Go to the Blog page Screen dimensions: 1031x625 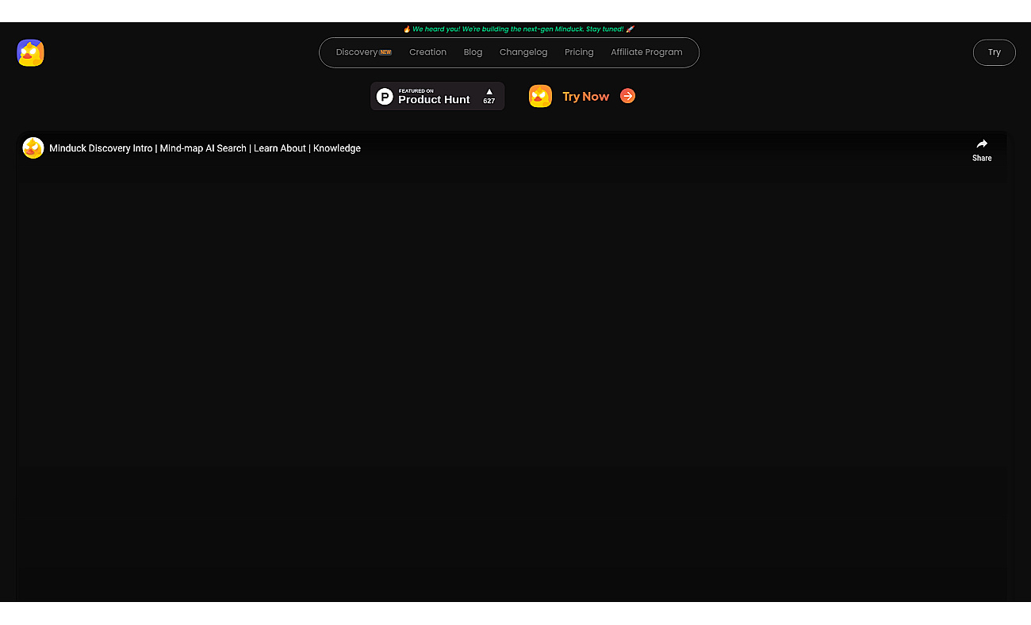tap(473, 52)
